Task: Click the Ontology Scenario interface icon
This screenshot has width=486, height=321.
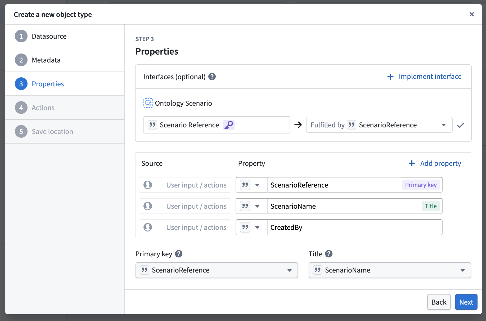Action: coord(148,103)
